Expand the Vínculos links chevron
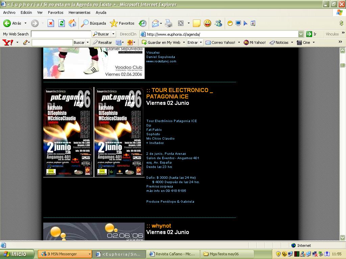The width and height of the screenshot is (346, 259). tap(343, 33)
